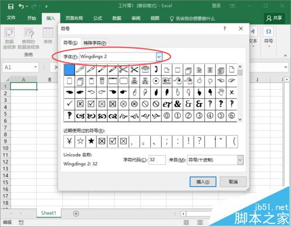Open the File tab

(x=11, y=18)
